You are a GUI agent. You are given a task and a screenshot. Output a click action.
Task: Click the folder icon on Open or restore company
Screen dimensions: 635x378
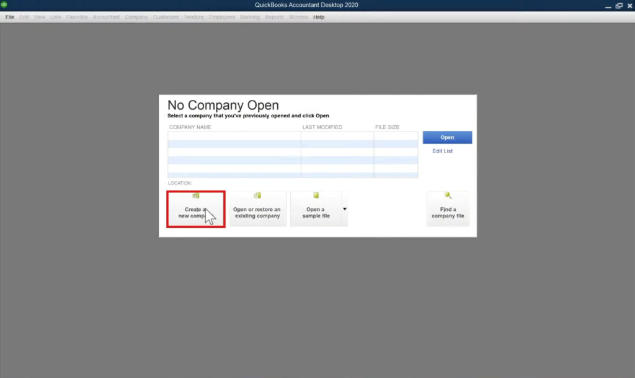pyautogui.click(x=257, y=195)
